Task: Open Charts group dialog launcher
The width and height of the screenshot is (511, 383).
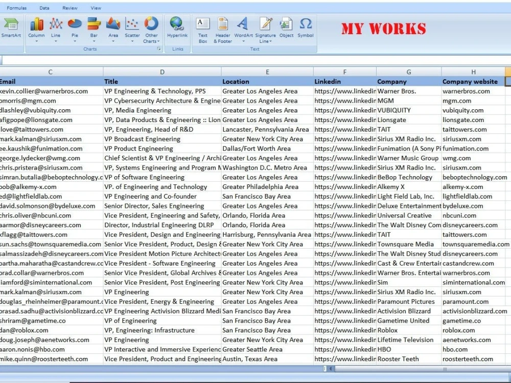Action: pos(159,49)
